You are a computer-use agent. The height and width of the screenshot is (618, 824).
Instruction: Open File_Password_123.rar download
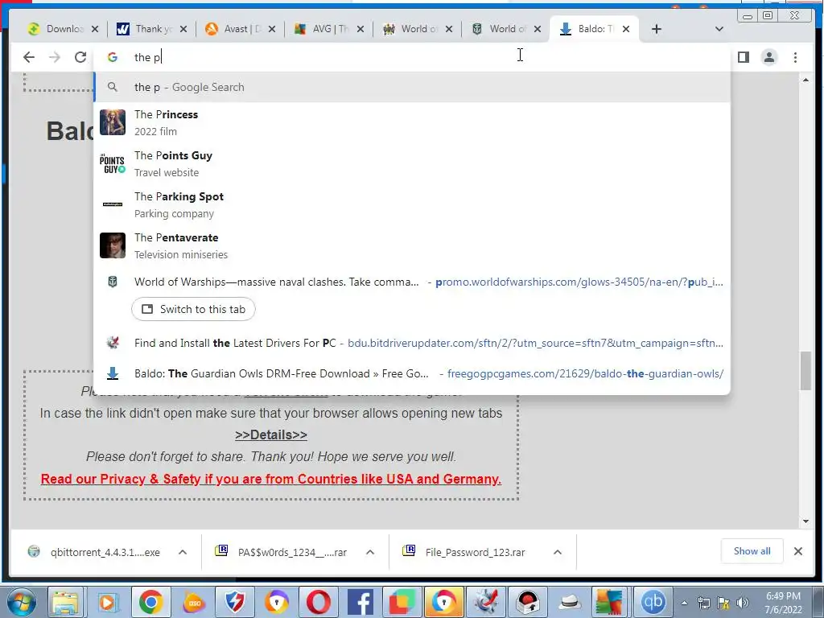click(466, 552)
